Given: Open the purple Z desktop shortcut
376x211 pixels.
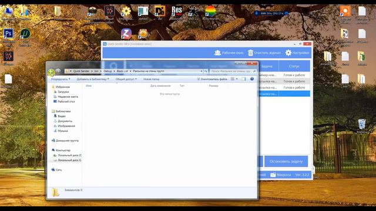Looking at the screenshot, I should click(126, 34).
